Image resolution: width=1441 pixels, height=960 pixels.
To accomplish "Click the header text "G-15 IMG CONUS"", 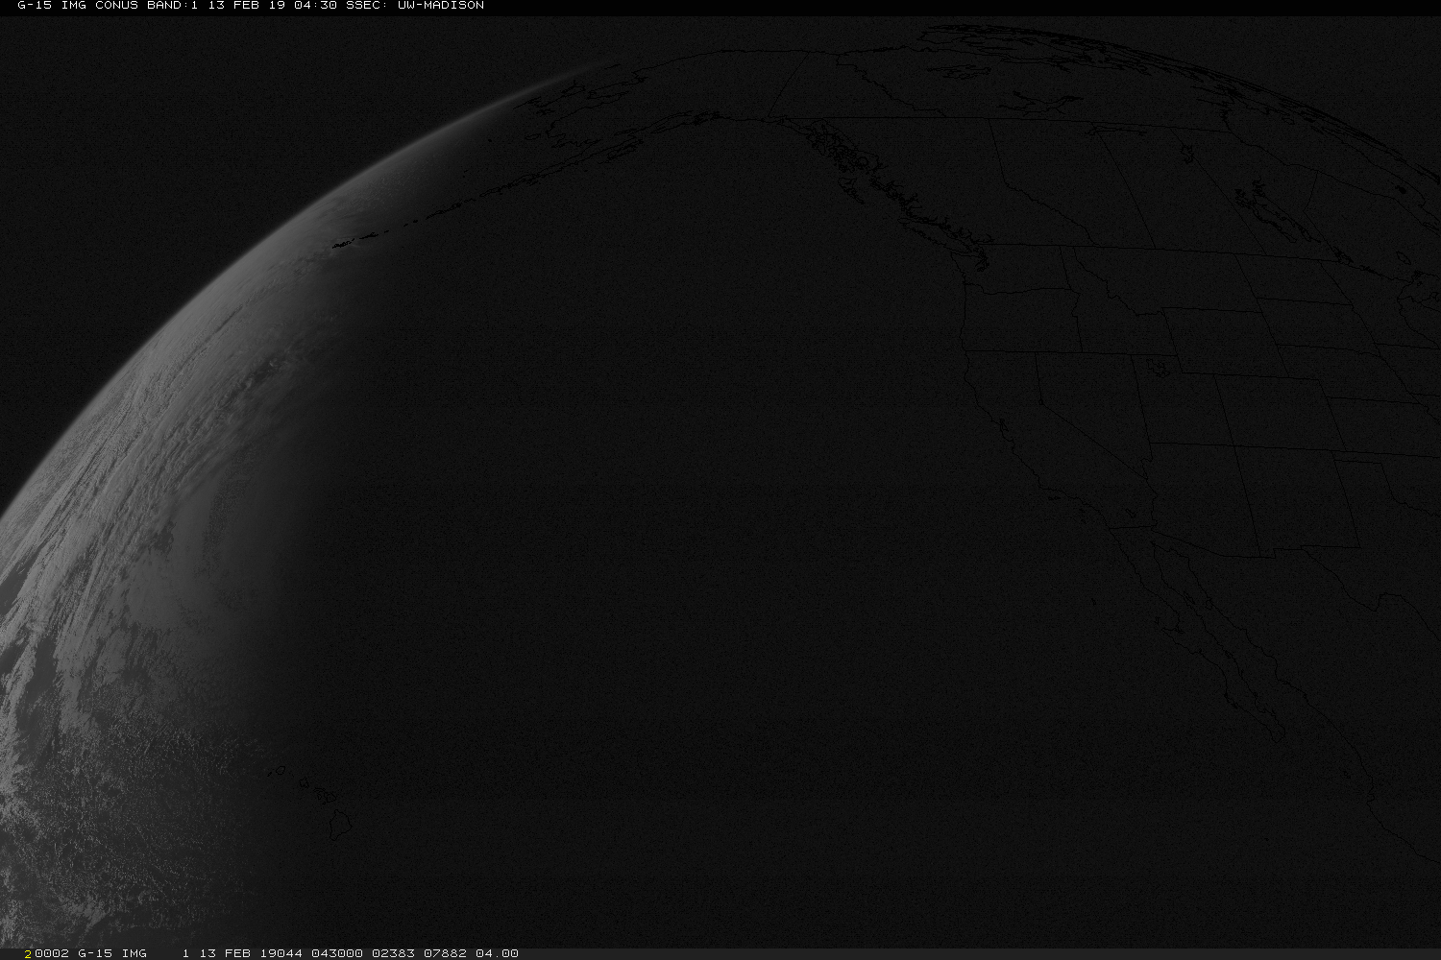I will click(78, 6).
